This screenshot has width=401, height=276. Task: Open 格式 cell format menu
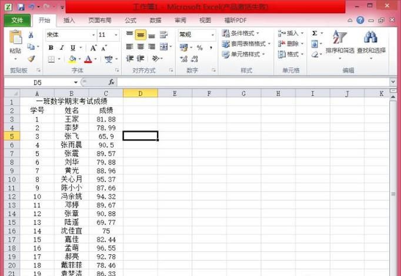(x=291, y=55)
